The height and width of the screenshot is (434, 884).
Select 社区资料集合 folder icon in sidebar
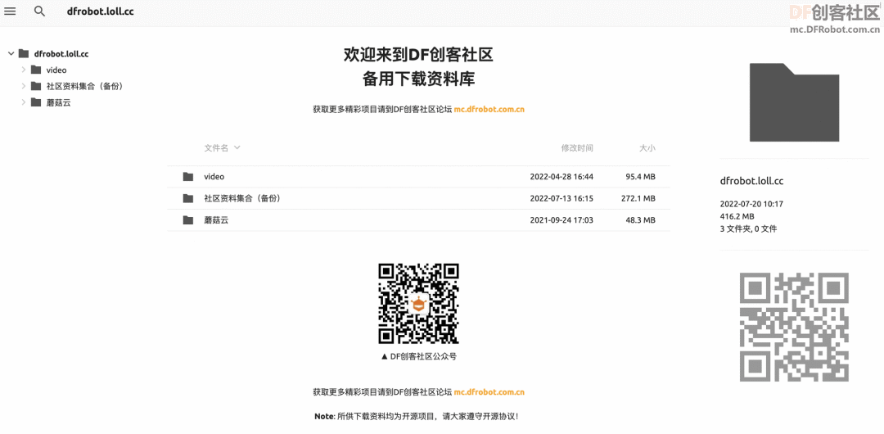pyautogui.click(x=36, y=86)
